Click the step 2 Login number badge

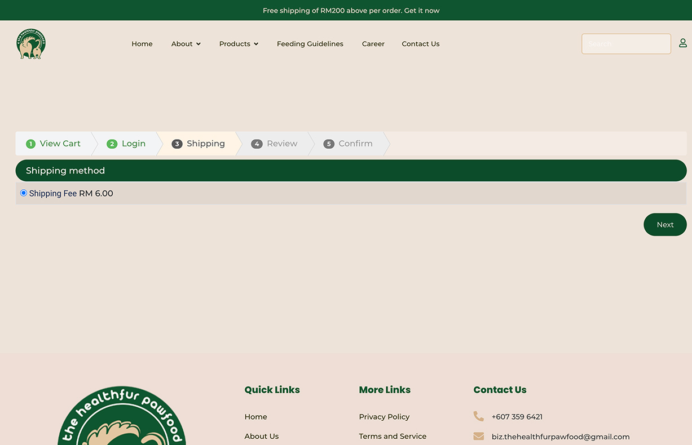pos(112,144)
